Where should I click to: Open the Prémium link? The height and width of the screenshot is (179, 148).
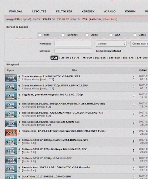click(110, 19)
